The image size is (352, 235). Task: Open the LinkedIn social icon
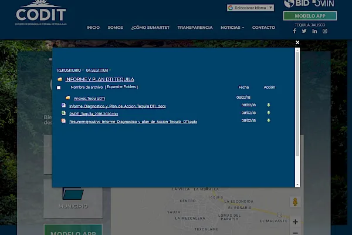pos(314,31)
